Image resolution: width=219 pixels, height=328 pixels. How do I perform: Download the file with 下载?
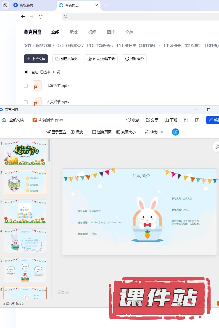click(x=171, y=120)
